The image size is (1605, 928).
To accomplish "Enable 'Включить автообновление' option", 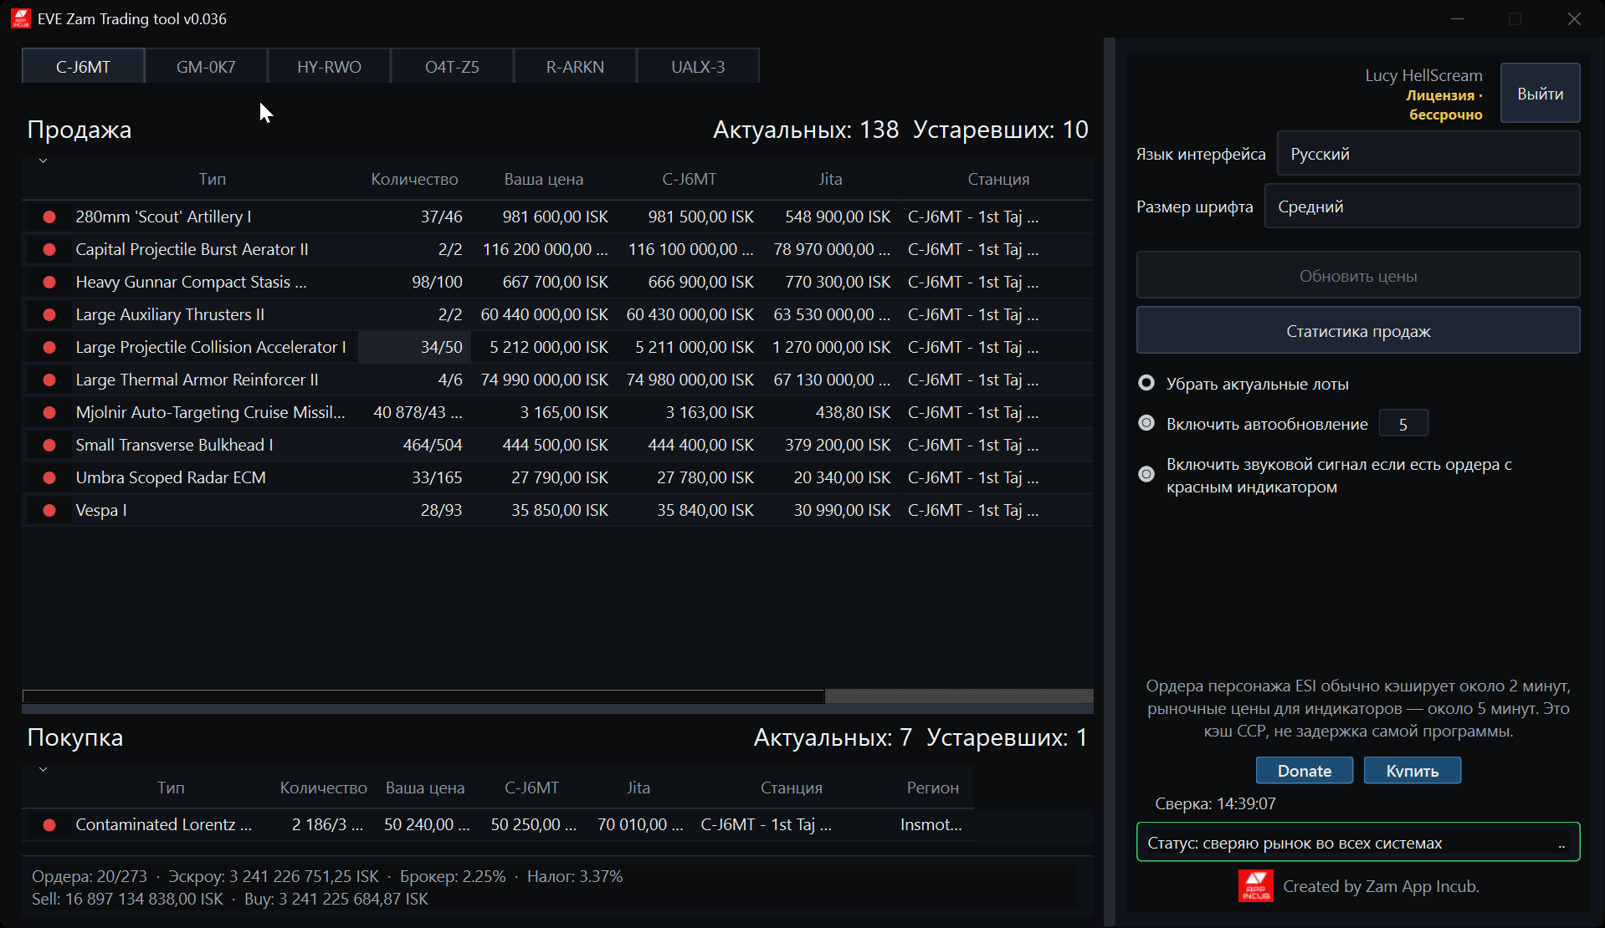I will click(1146, 423).
